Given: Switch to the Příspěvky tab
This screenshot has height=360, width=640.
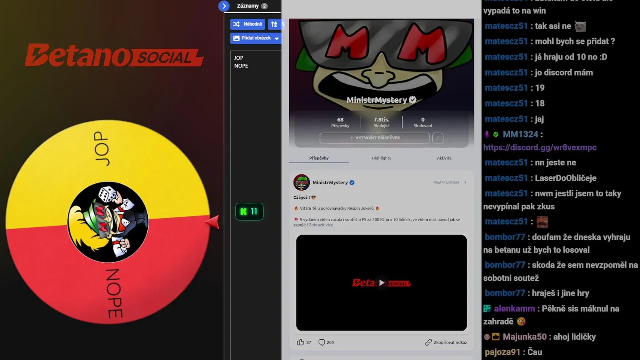Looking at the screenshot, I should coord(319,158).
